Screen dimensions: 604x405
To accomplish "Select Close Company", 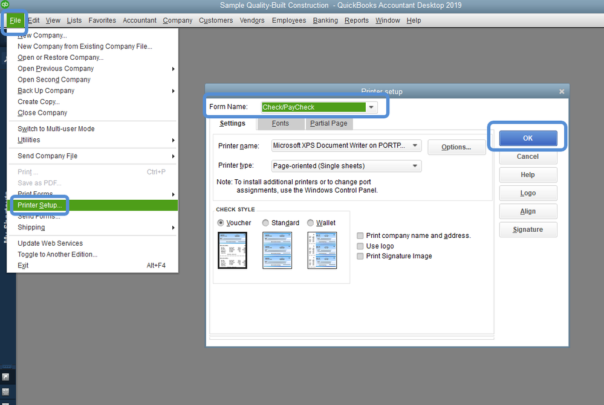I will (x=93, y=113).
